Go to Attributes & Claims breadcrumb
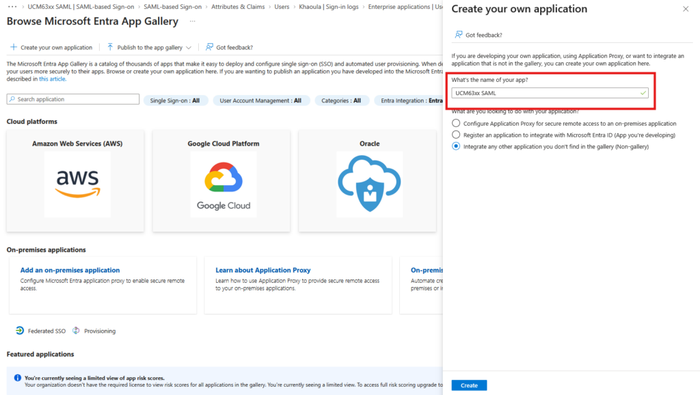700x395 pixels. pyautogui.click(x=238, y=7)
